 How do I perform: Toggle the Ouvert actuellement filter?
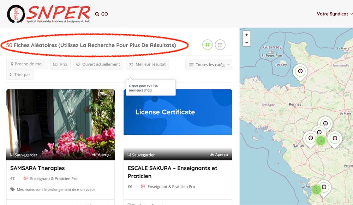(x=98, y=64)
